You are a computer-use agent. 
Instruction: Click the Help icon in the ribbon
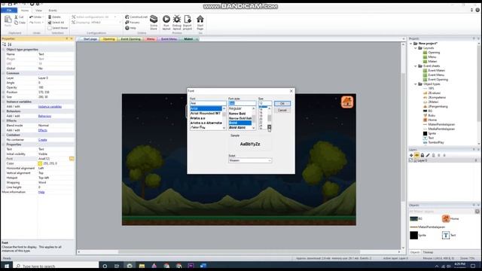tap(127, 28)
